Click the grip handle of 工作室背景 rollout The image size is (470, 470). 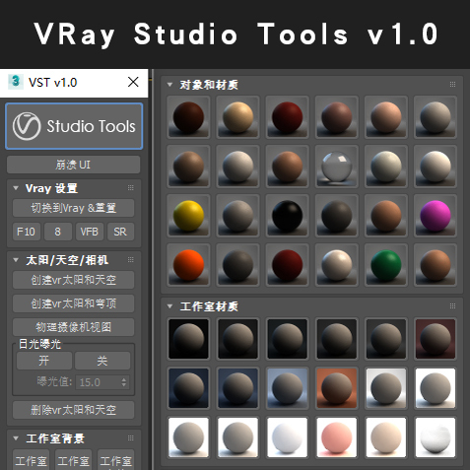pyautogui.click(x=131, y=437)
